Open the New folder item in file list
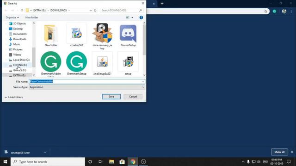The height and width of the screenshot is (166, 296). pos(51,36)
